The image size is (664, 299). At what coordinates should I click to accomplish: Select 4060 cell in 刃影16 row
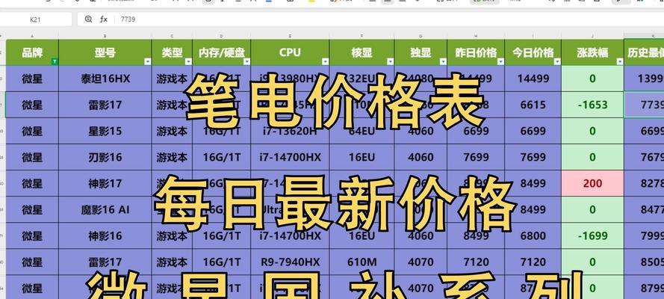coord(421,158)
